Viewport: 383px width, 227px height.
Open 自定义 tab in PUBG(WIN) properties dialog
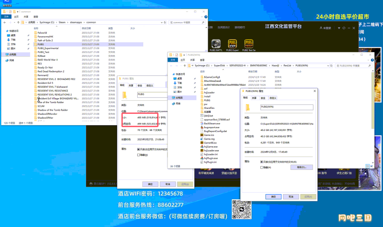pos(272,98)
